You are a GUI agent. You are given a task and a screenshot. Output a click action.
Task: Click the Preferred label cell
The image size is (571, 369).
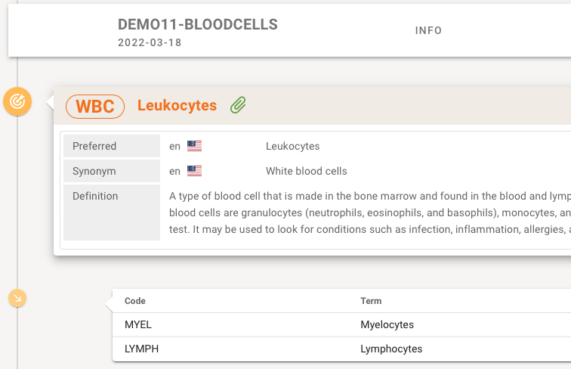tap(111, 146)
